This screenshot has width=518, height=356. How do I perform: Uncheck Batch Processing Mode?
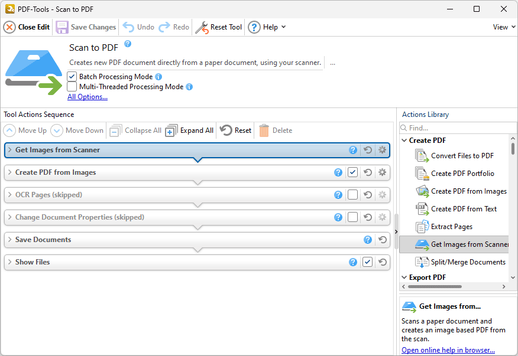click(x=72, y=77)
